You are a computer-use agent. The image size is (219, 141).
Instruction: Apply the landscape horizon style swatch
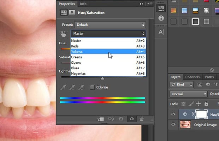pos(195,11)
